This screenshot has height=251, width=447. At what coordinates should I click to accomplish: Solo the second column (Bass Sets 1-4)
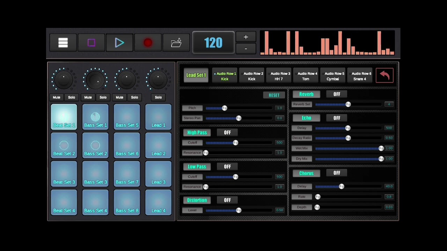[103, 97]
